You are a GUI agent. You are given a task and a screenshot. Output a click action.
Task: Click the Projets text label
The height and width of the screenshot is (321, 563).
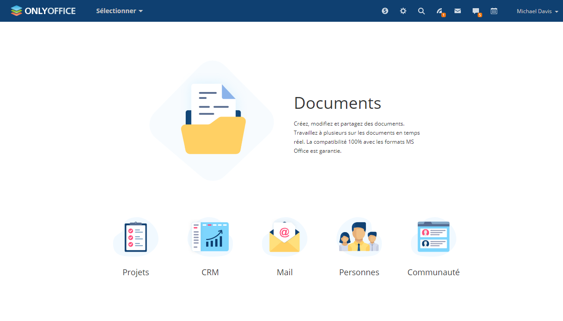click(136, 272)
